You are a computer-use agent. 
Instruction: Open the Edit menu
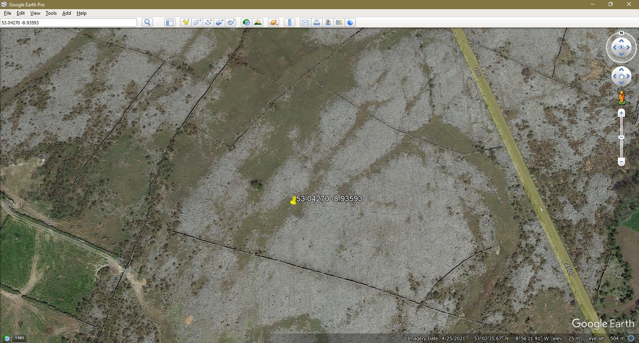[21, 13]
